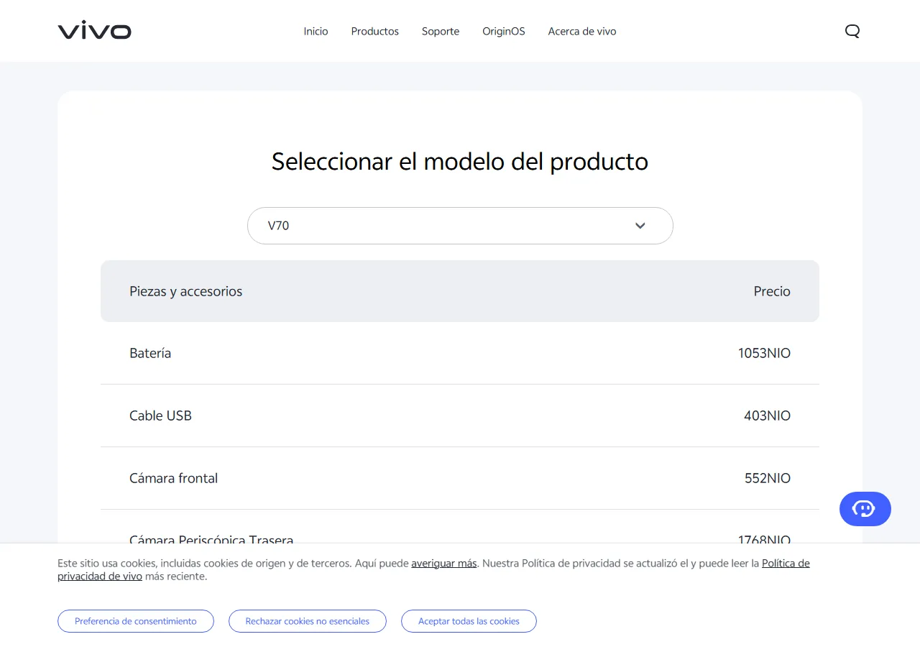Viewport: 920px width, 647px height.
Task: Follow the averiguar más link
Action: pyautogui.click(x=444, y=564)
